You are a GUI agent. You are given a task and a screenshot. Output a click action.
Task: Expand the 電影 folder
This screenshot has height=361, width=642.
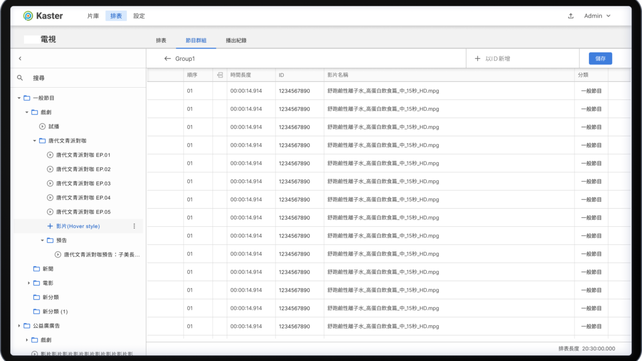click(x=29, y=283)
